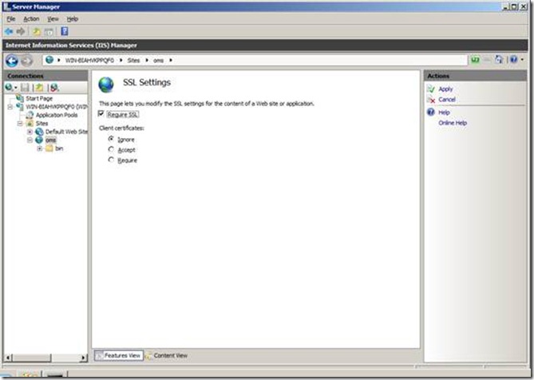Click the oms breadcrumb in address bar
534x380 pixels.
[x=158, y=60]
